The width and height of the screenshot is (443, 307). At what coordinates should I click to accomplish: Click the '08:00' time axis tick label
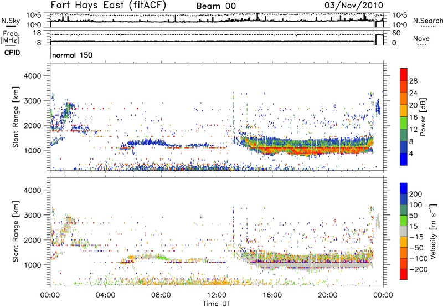pos(161,295)
